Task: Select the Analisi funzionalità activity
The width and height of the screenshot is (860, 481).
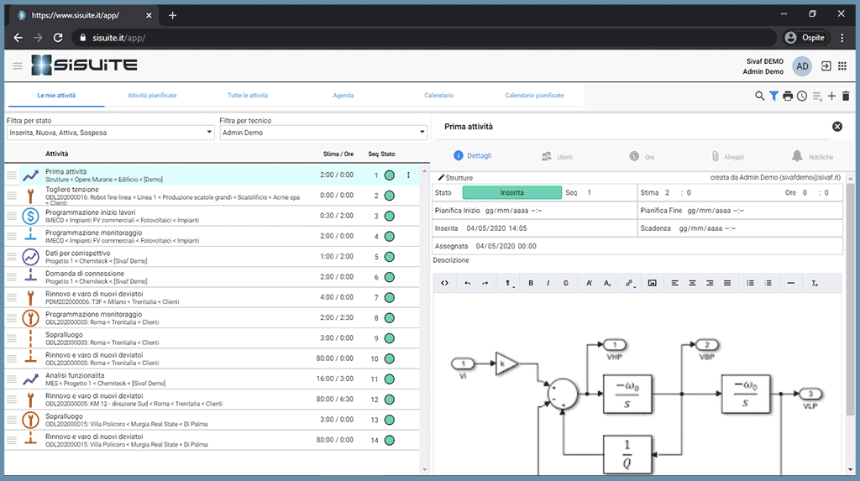Action: click(212, 379)
